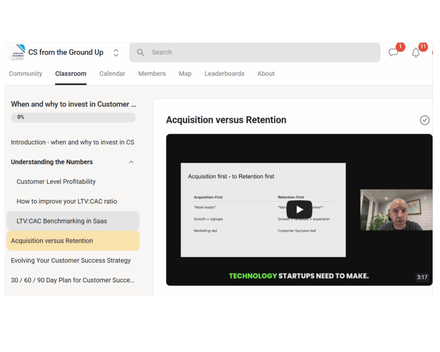Select LTV:CAC Benchmarking in Saas lesson

click(61, 221)
